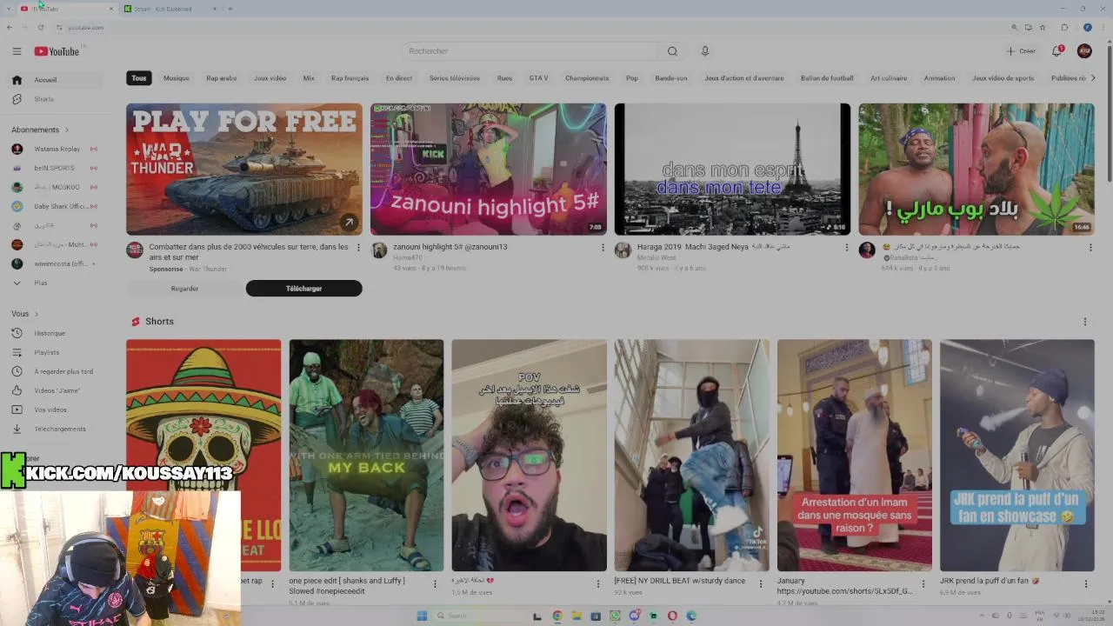Open Téléchargements in sidebar
The width and height of the screenshot is (1113, 626).
click(x=55, y=429)
